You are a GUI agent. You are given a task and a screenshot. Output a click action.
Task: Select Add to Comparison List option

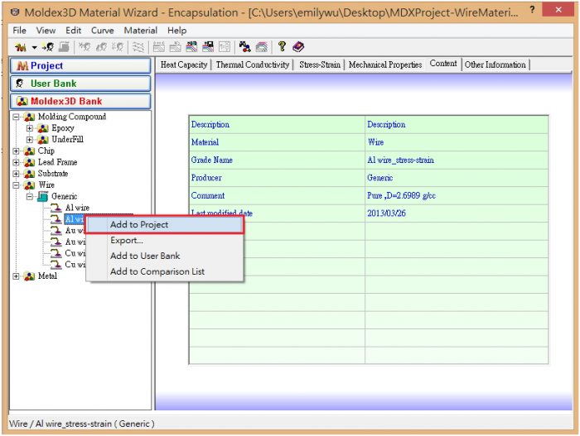click(157, 271)
